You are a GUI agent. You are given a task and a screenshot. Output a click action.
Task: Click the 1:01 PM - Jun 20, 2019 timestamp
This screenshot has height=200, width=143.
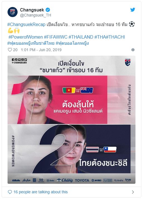click(x=41, y=50)
